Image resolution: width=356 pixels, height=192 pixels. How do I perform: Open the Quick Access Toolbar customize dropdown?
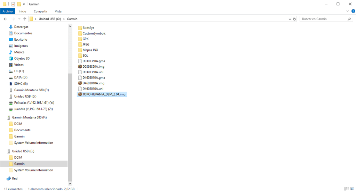[24, 4]
